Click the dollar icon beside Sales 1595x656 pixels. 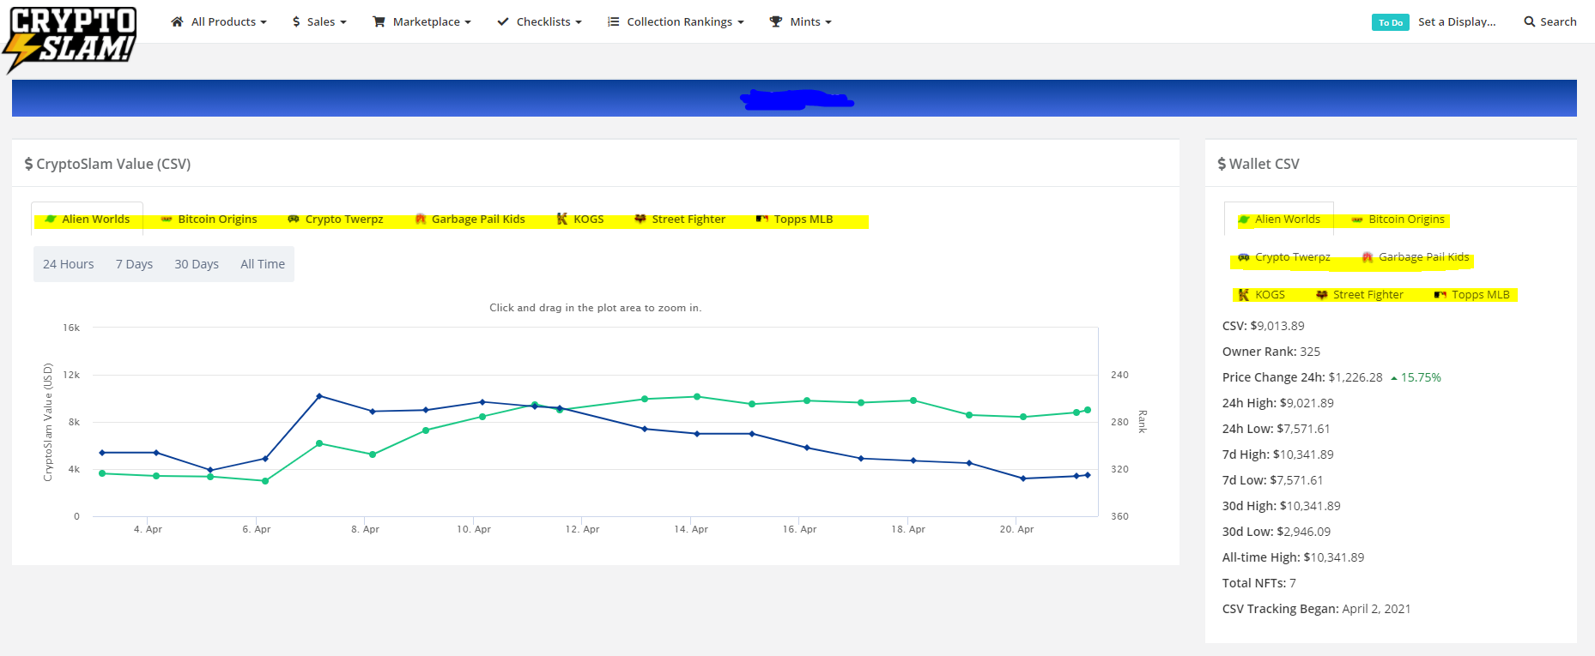(x=296, y=21)
